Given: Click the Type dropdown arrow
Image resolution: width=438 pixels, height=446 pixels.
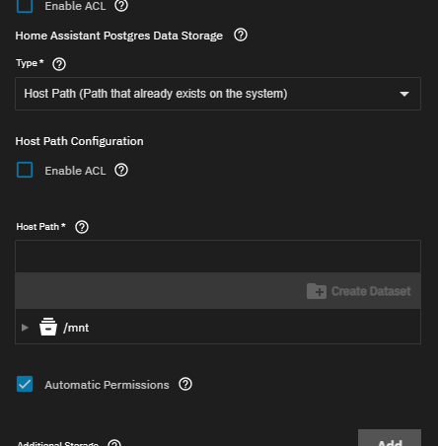Looking at the screenshot, I should [x=404, y=94].
